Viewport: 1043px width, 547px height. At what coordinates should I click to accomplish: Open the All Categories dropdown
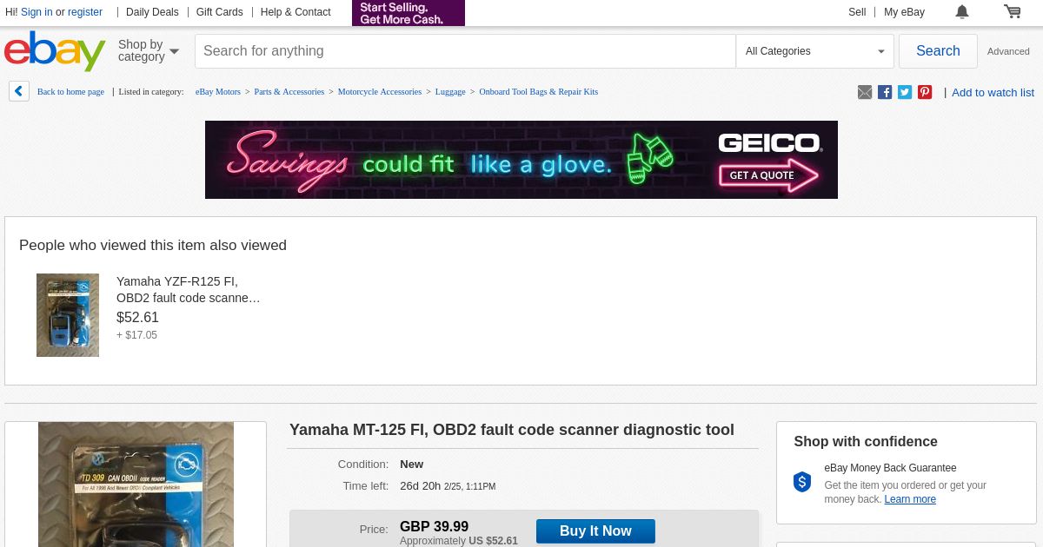point(814,51)
